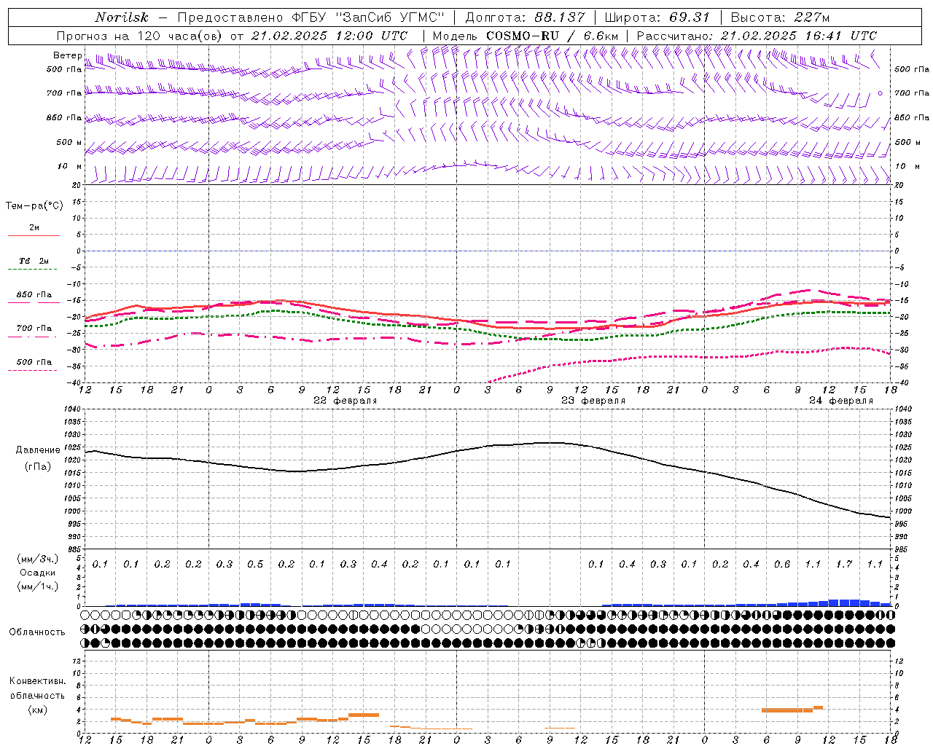Click the 0.6 precipitation value
933x746 pixels.
point(782,565)
